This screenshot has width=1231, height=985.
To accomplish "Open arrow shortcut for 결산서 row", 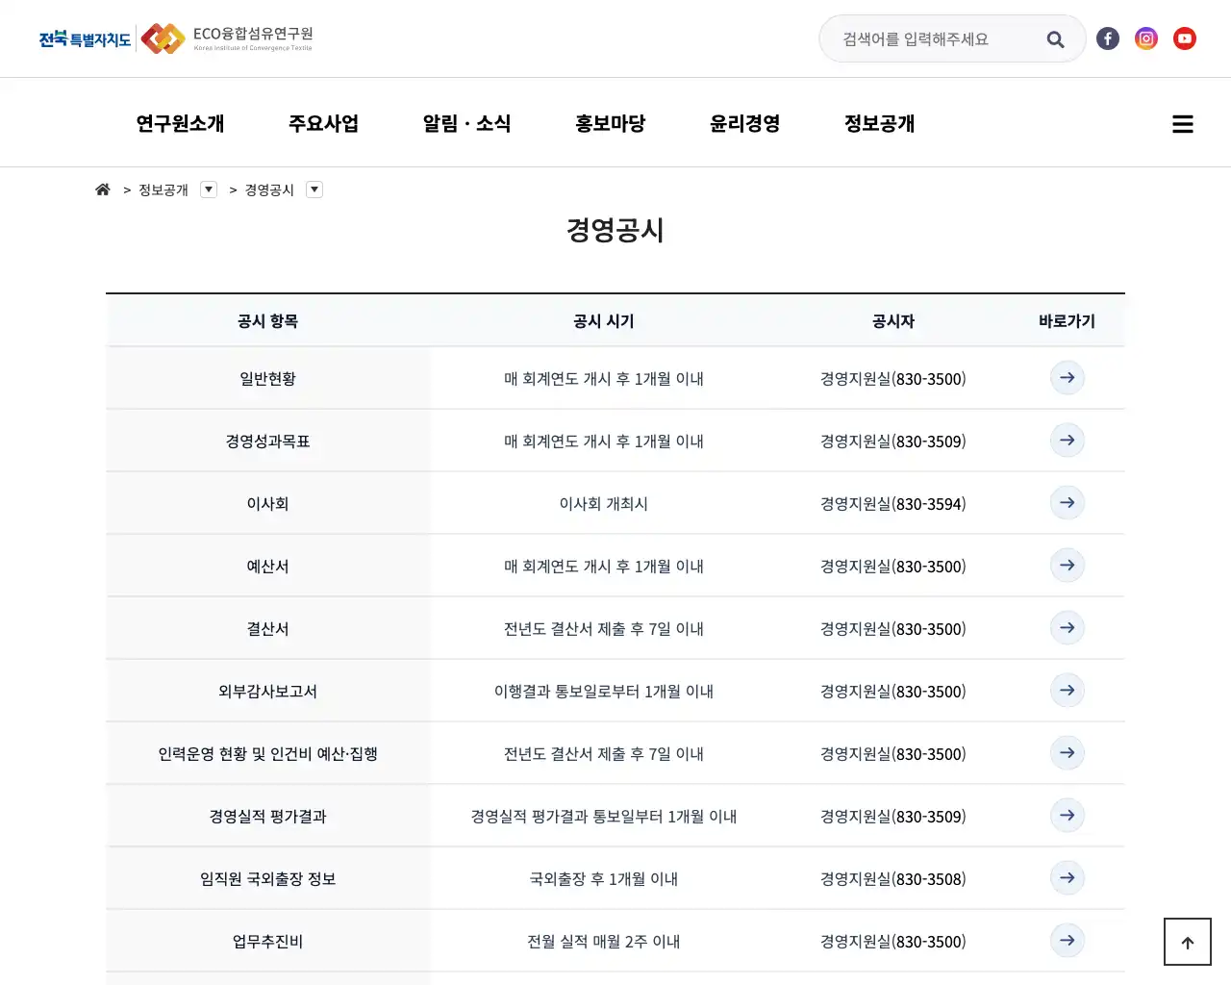I will point(1068,628).
